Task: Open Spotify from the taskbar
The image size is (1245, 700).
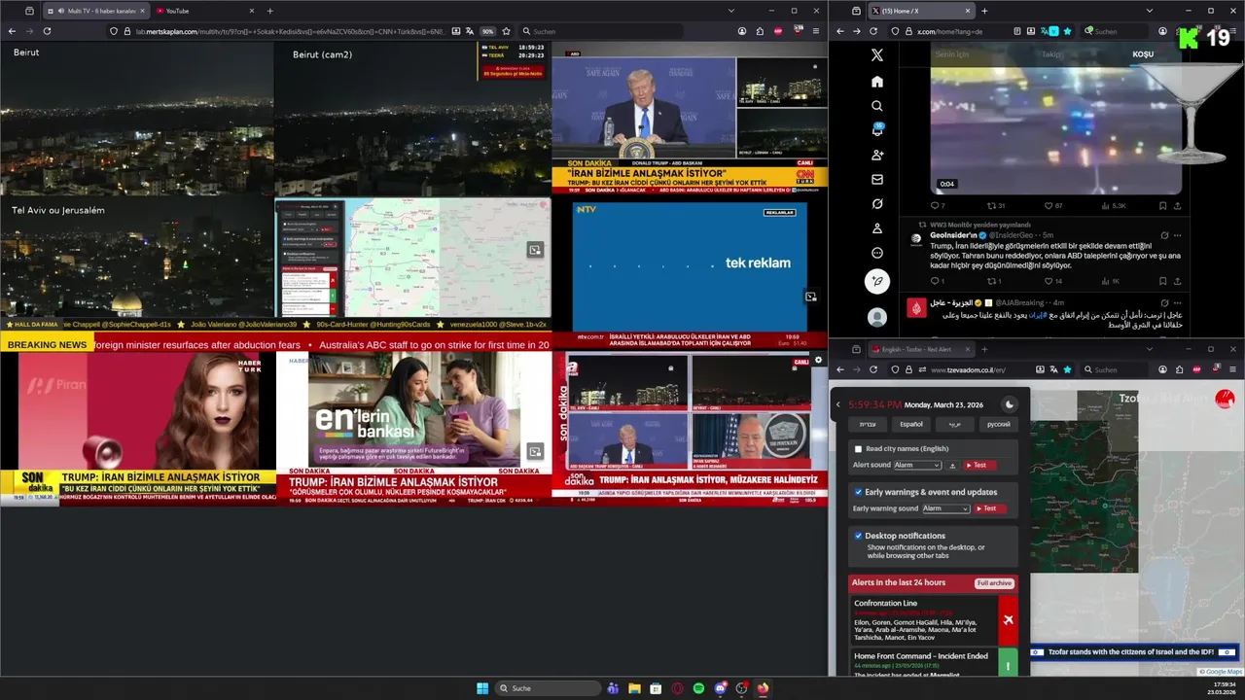Action: pos(698,688)
